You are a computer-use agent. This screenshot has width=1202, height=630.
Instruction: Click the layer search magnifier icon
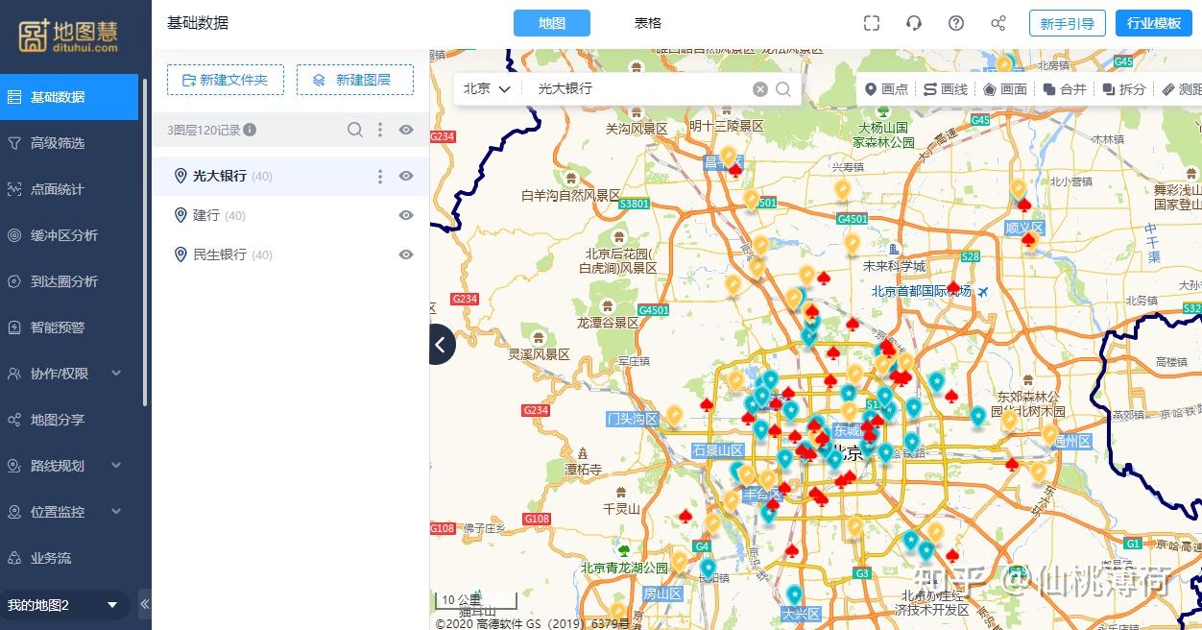coord(355,130)
